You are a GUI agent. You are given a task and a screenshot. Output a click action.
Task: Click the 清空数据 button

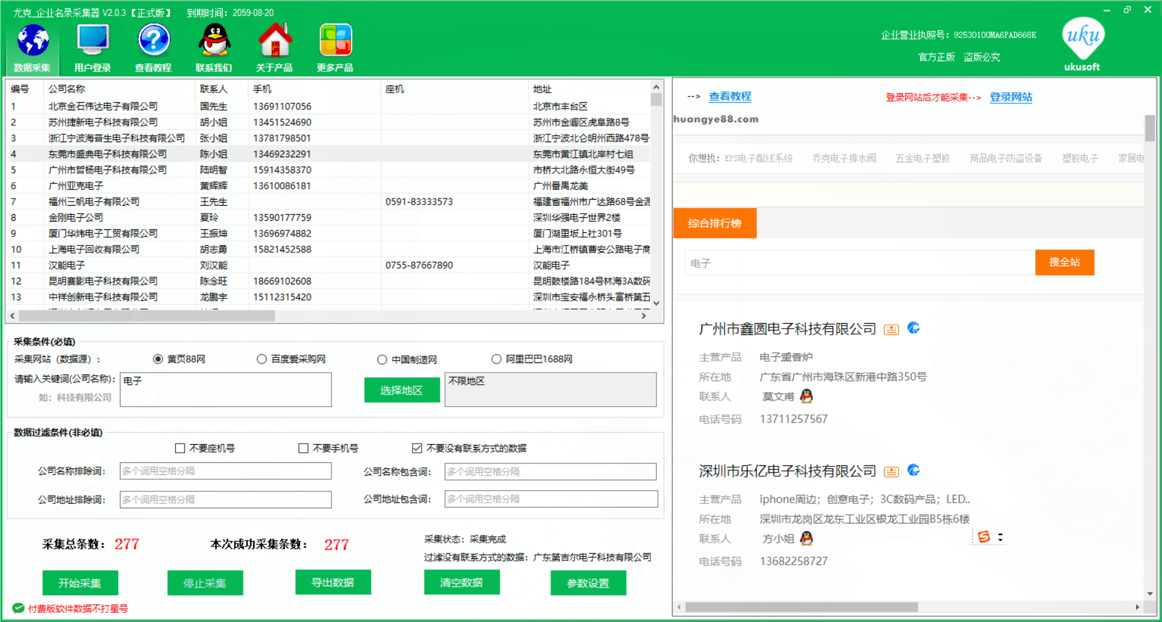pos(462,583)
